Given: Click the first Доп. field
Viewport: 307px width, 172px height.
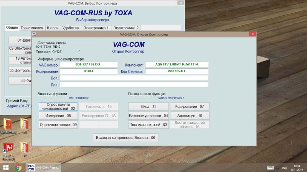Looking at the screenshot, I should click(x=134, y=78).
